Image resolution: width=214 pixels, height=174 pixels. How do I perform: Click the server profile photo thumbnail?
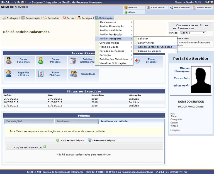click(201, 79)
